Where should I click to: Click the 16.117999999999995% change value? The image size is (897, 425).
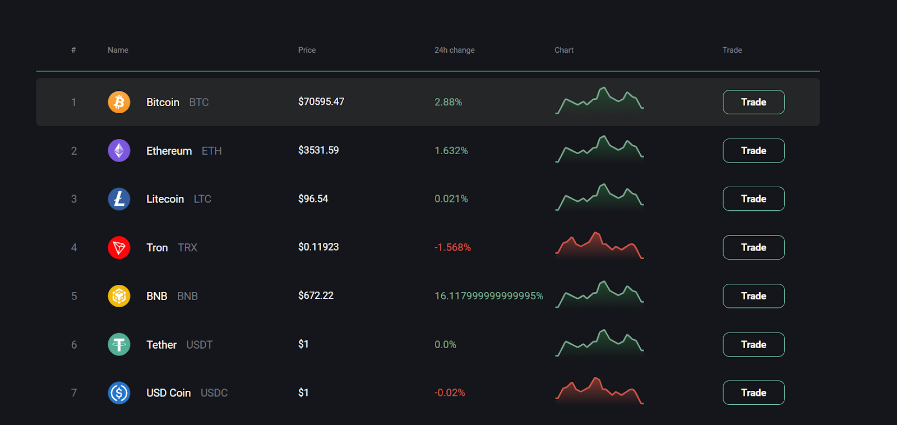click(489, 296)
